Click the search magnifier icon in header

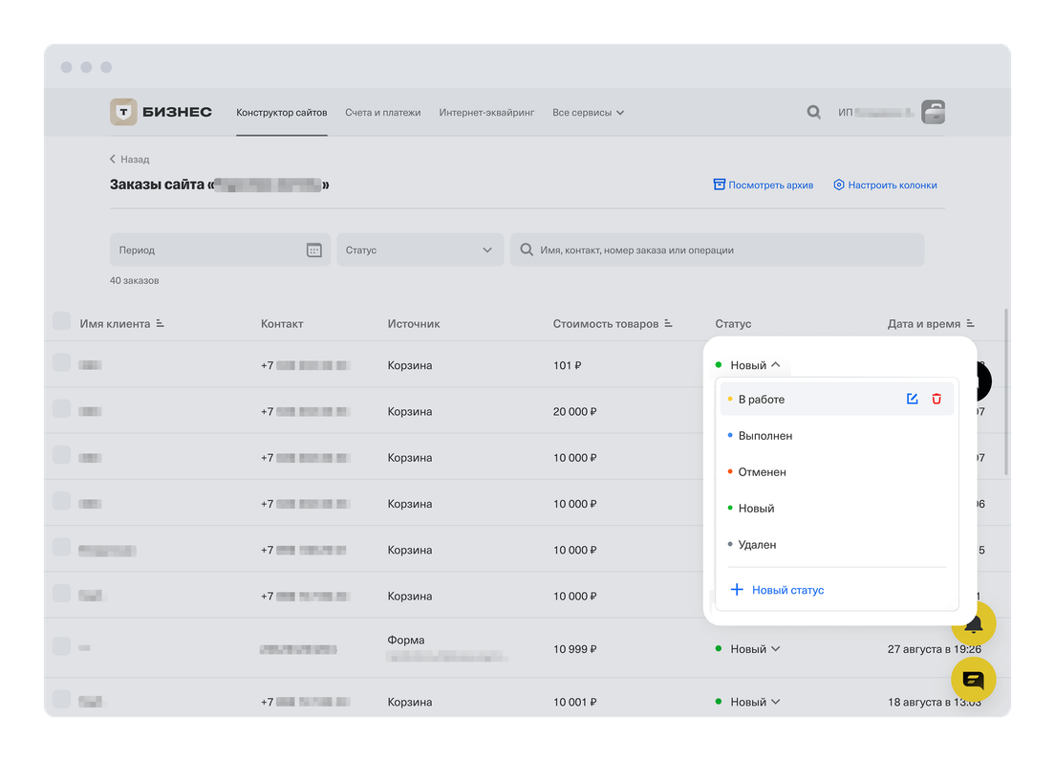tap(813, 112)
